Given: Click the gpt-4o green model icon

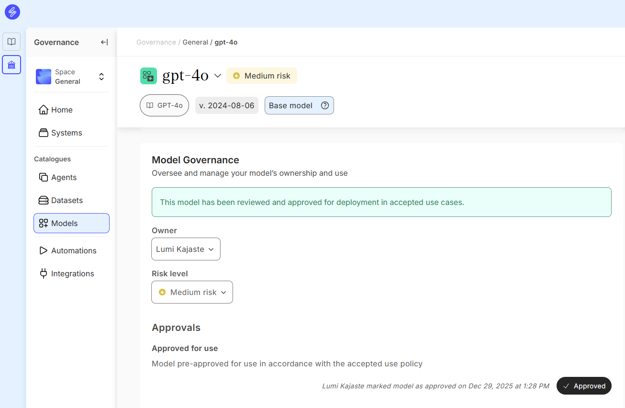Looking at the screenshot, I should tap(148, 76).
